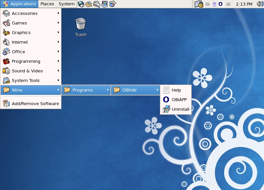Launch the spreadsheet pie chart launcher icon
The image size is (264, 190).
pos(112,4)
